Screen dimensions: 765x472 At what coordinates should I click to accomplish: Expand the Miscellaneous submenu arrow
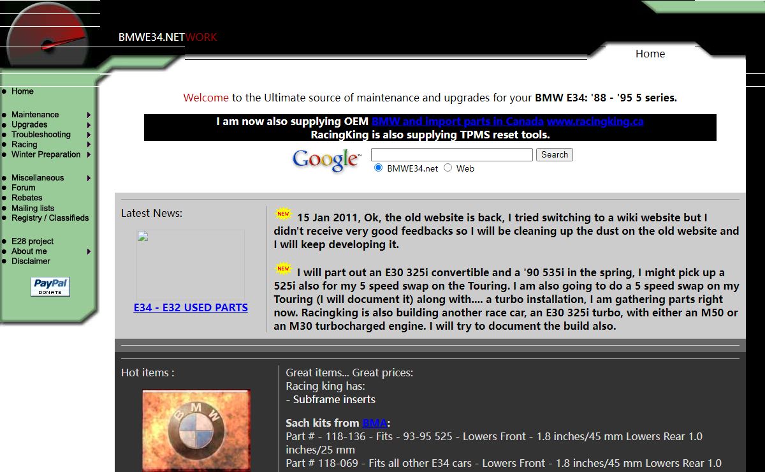(89, 178)
